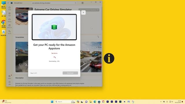Open the notification bell in tray
Screen dimensions: 185x104
pos(182,102)
